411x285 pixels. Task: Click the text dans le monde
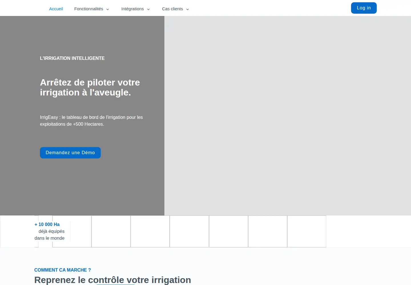49,238
